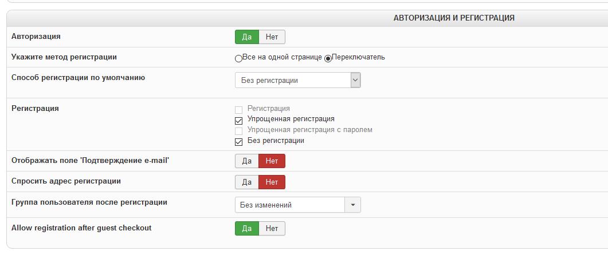Choose Нет for 'Спросить адрес регистрации'
Image resolution: width=608 pixels, height=263 pixels.
[272, 182]
